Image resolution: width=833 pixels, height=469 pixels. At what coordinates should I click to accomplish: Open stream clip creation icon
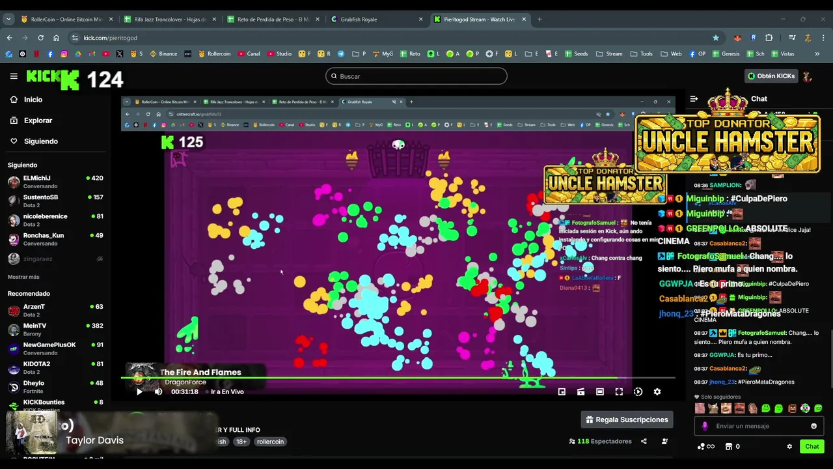pos(580,391)
